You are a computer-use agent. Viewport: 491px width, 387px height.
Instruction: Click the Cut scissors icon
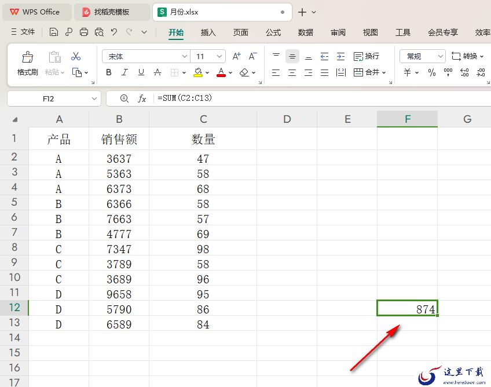76,56
